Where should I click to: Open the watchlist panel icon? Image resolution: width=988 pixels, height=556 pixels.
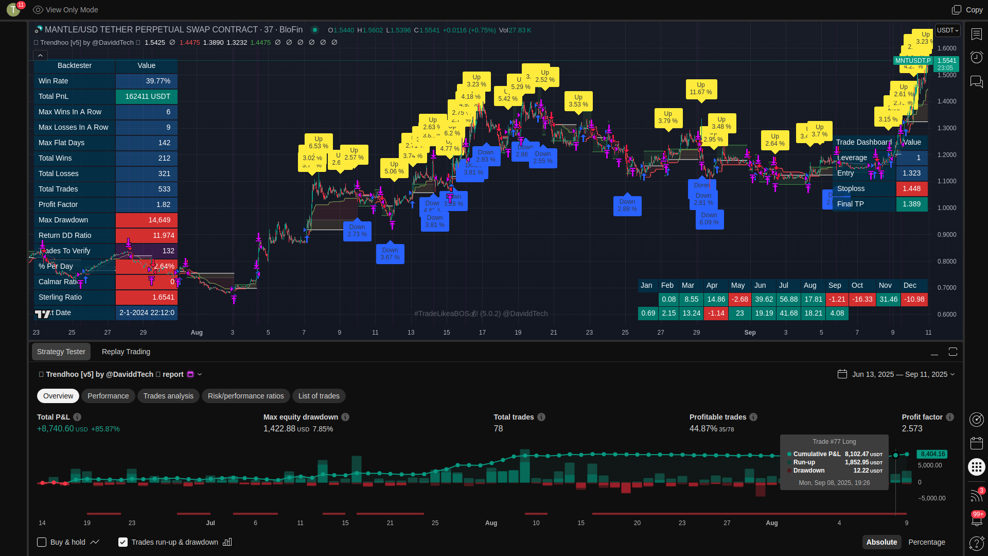pyautogui.click(x=976, y=34)
